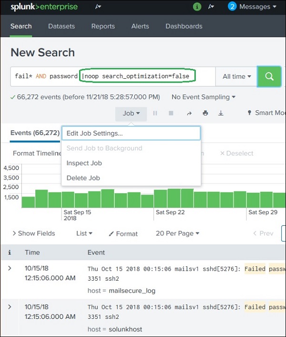Image resolution: width=286 pixels, height=337 pixels.
Task: Open the All time range picker
Action: [x=236, y=76]
